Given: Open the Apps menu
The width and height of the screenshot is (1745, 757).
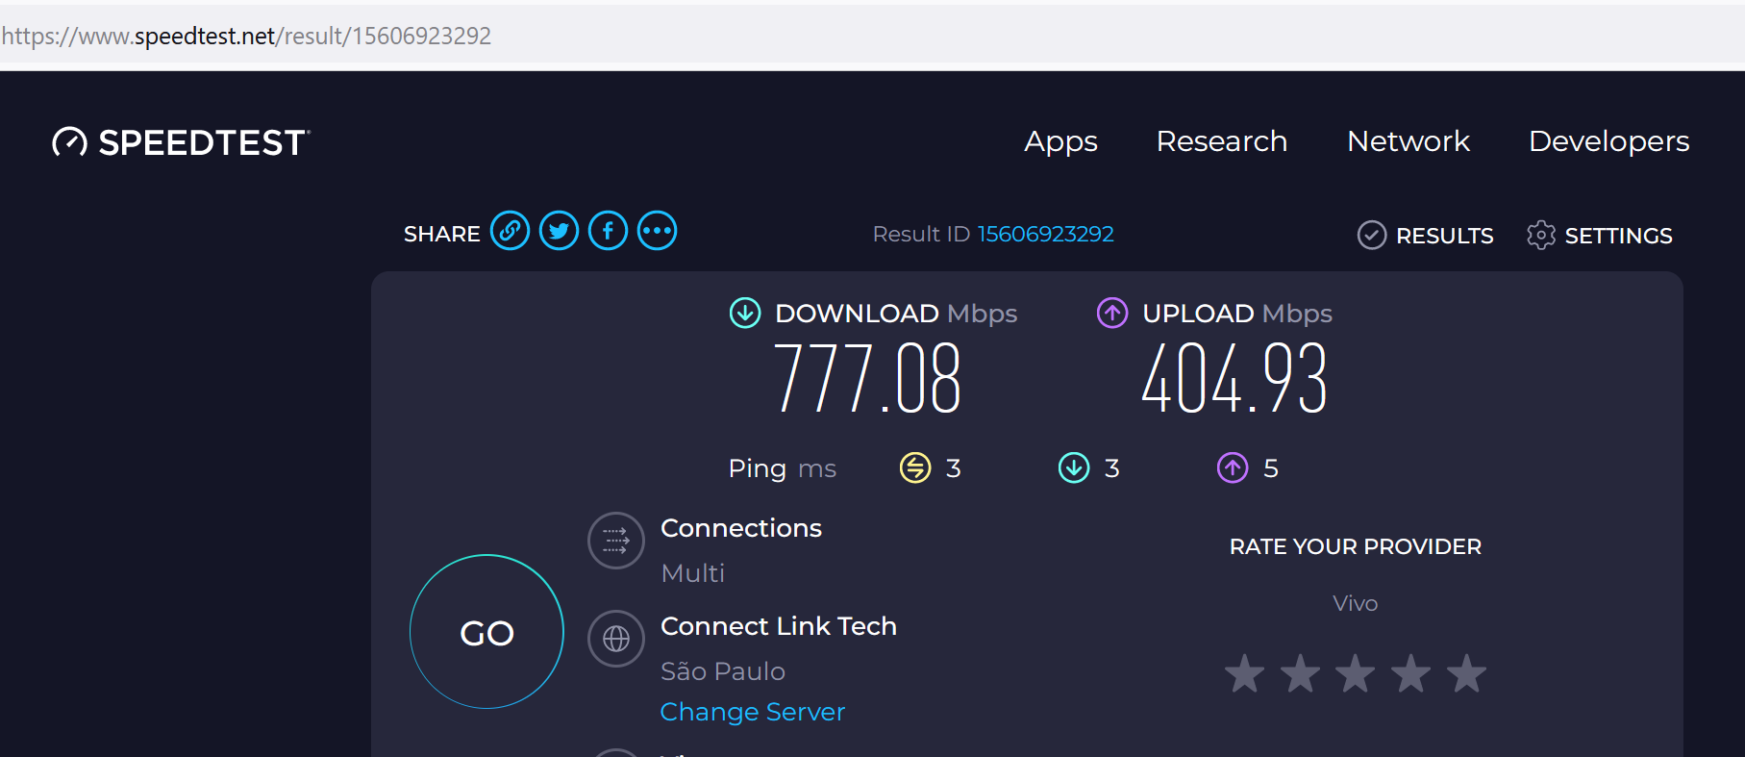Looking at the screenshot, I should click(1060, 141).
